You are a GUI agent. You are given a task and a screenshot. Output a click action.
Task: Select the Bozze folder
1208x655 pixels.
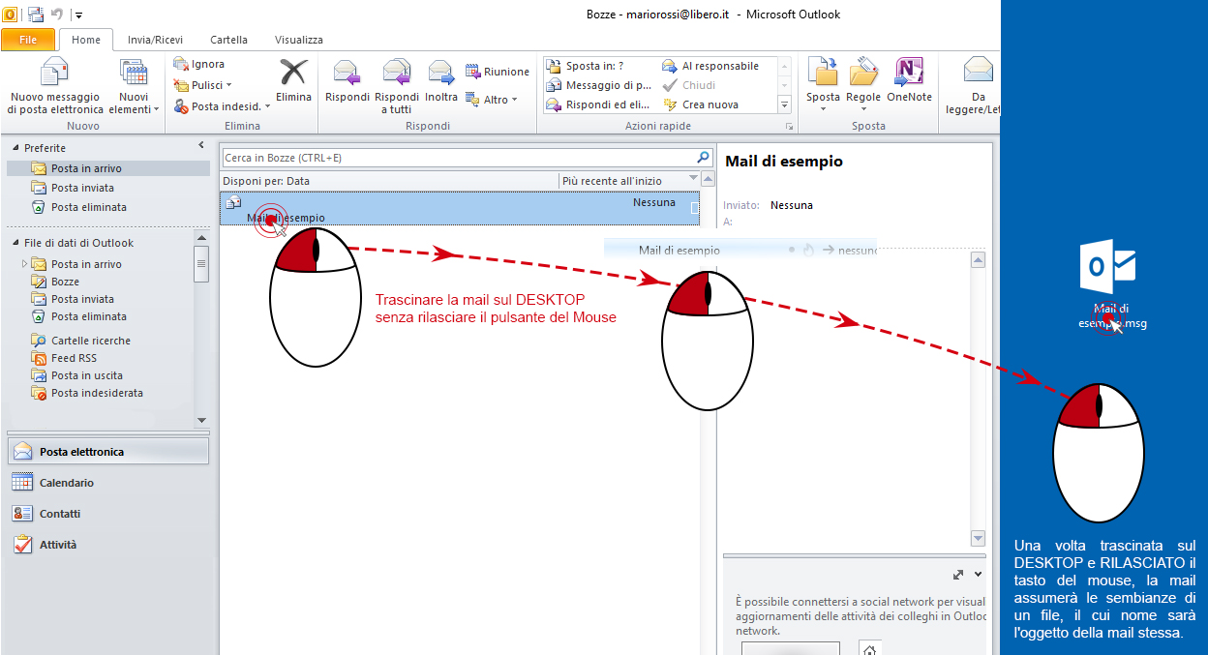pos(65,282)
